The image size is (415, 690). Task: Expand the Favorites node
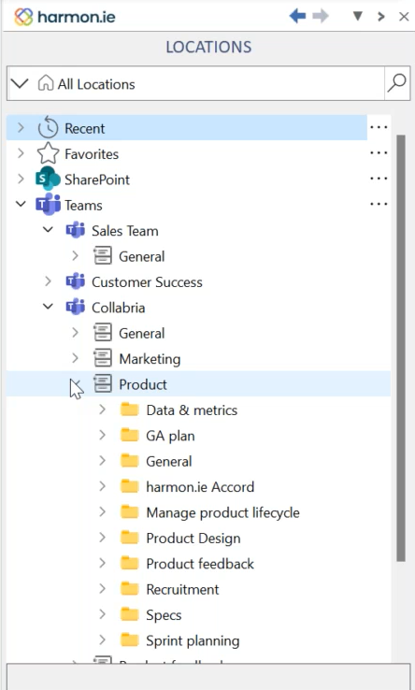coord(21,153)
